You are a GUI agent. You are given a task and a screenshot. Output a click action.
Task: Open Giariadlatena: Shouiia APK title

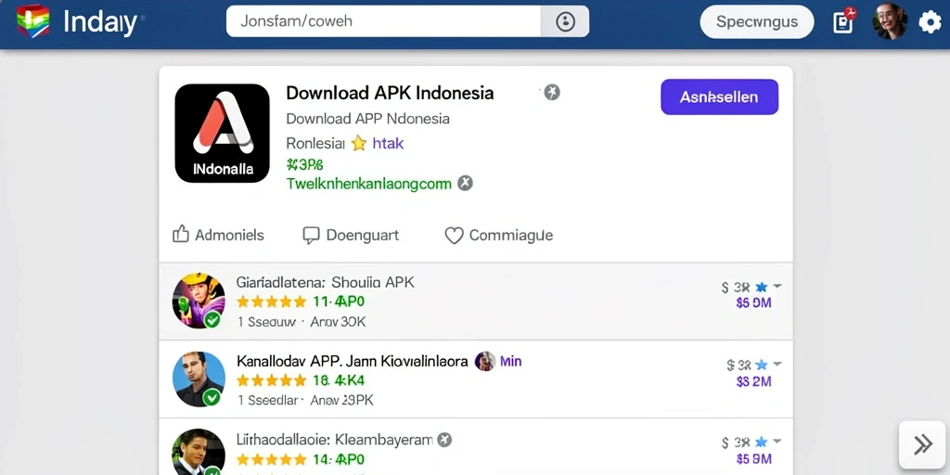[x=326, y=282]
